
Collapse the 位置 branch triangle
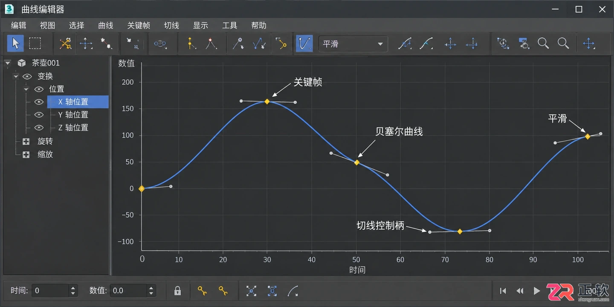click(26, 89)
